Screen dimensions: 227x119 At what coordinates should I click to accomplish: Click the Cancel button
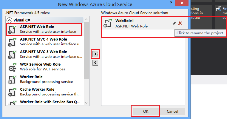(x=172, y=111)
